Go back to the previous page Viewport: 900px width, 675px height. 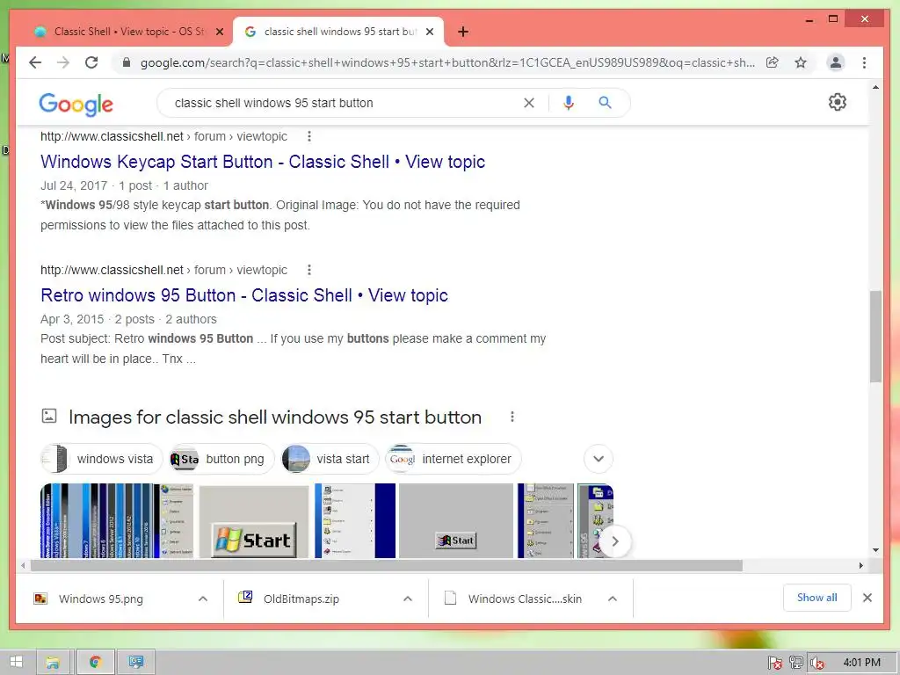(35, 62)
